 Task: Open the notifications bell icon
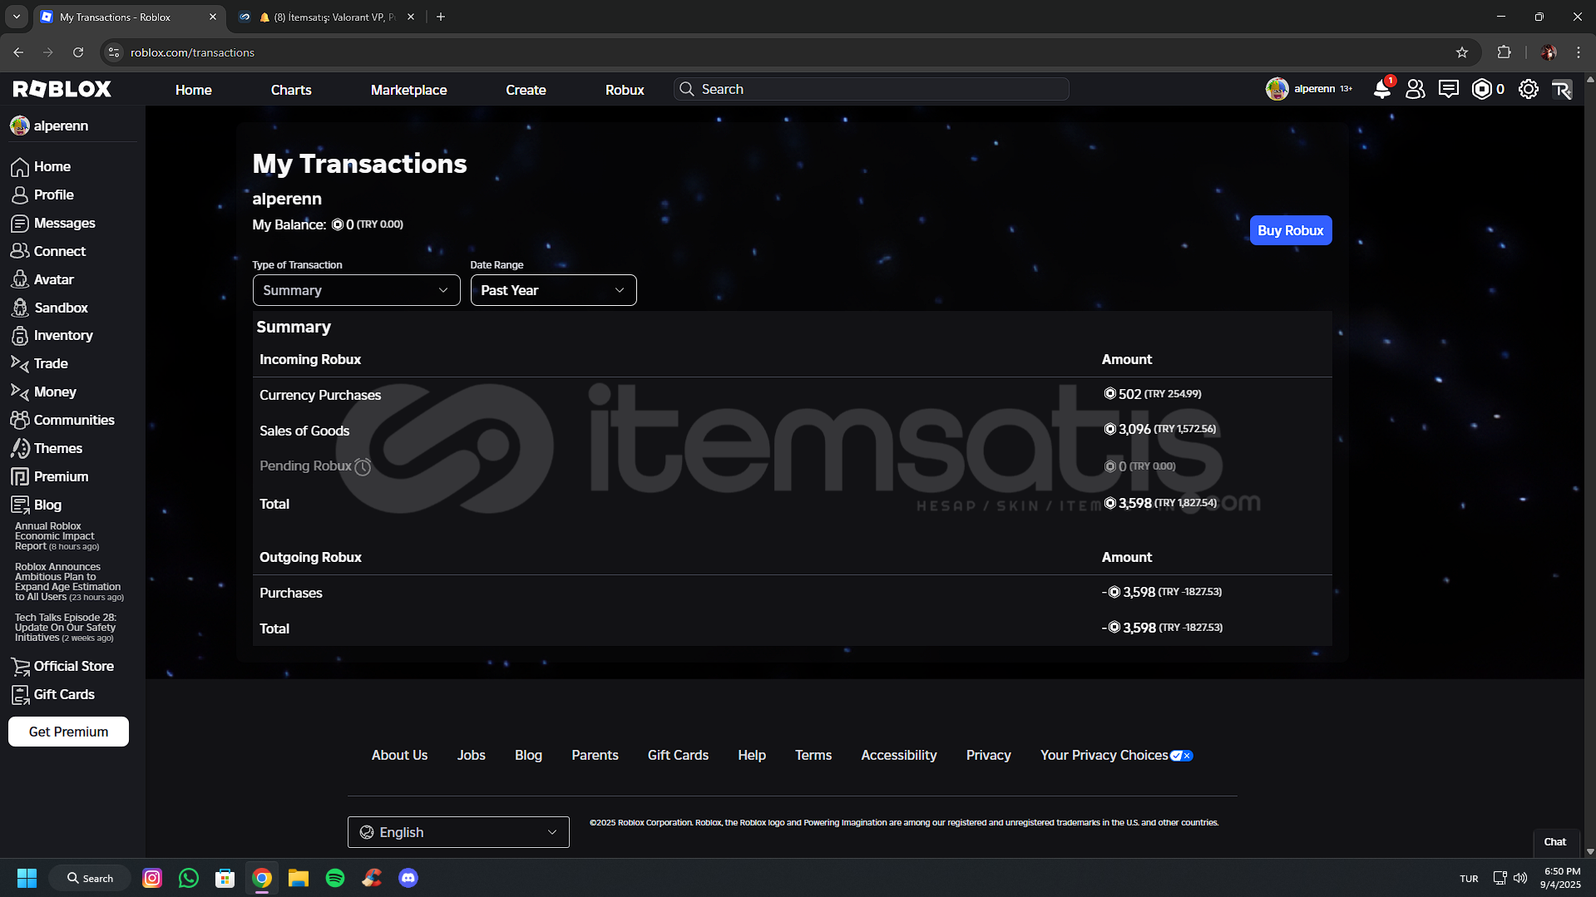pyautogui.click(x=1382, y=89)
